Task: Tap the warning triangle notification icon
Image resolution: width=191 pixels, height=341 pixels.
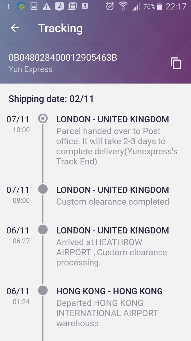Action: coord(46,7)
